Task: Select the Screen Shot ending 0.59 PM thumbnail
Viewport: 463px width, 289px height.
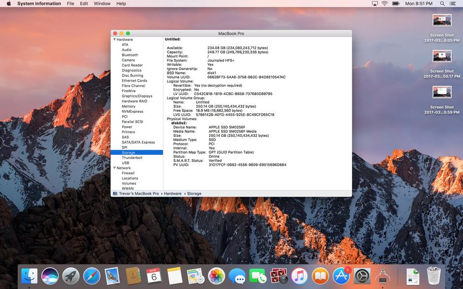Action: point(442,92)
